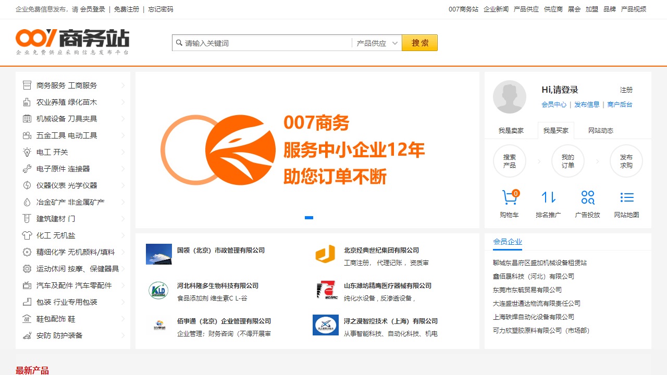
Task: Open the 产品供应 search type dropdown
Action: tap(377, 43)
